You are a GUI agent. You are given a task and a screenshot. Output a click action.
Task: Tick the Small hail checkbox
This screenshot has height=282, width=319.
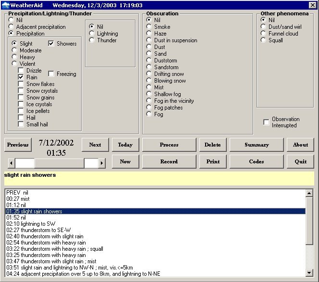(21, 124)
